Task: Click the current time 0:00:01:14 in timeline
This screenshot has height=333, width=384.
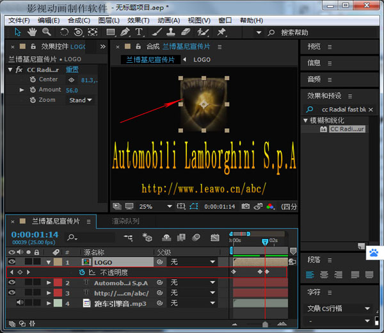Action: [35, 234]
